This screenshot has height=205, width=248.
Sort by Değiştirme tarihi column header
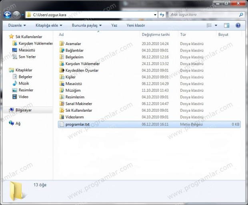(156, 35)
